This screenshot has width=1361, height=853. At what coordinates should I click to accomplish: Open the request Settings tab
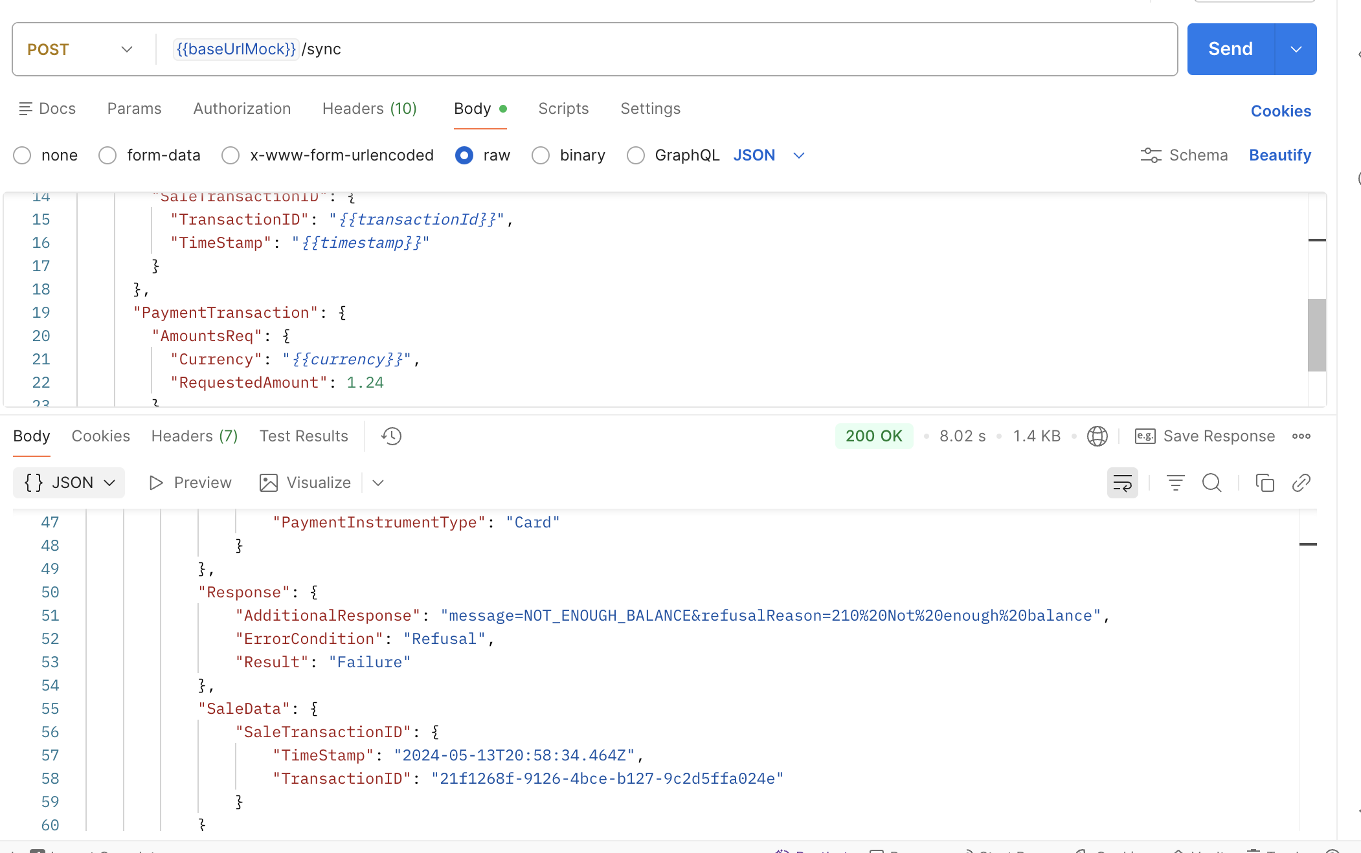[x=650, y=109]
